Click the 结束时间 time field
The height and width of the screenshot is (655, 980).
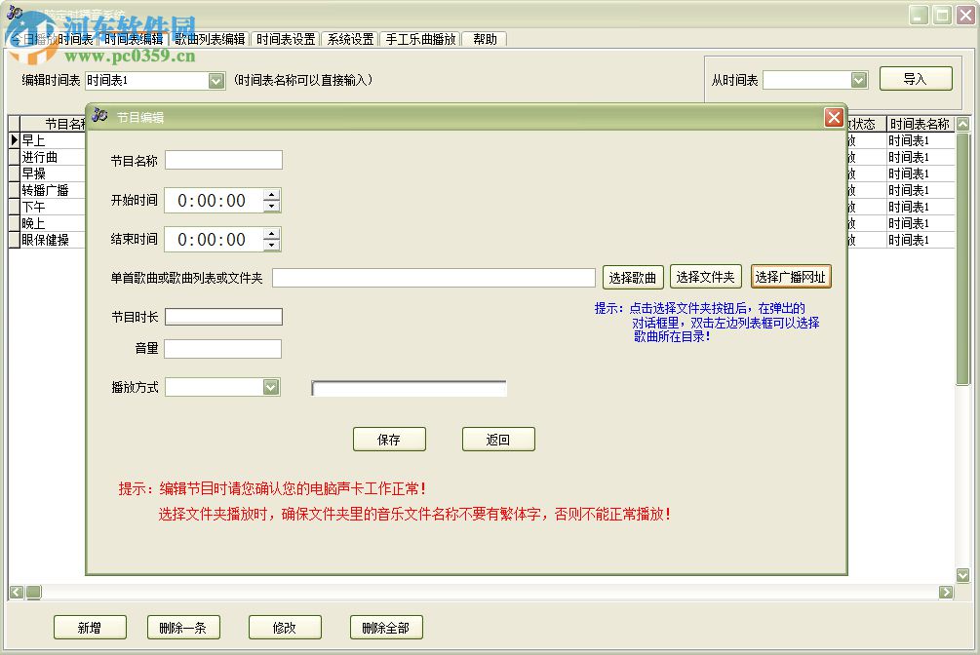click(213, 240)
